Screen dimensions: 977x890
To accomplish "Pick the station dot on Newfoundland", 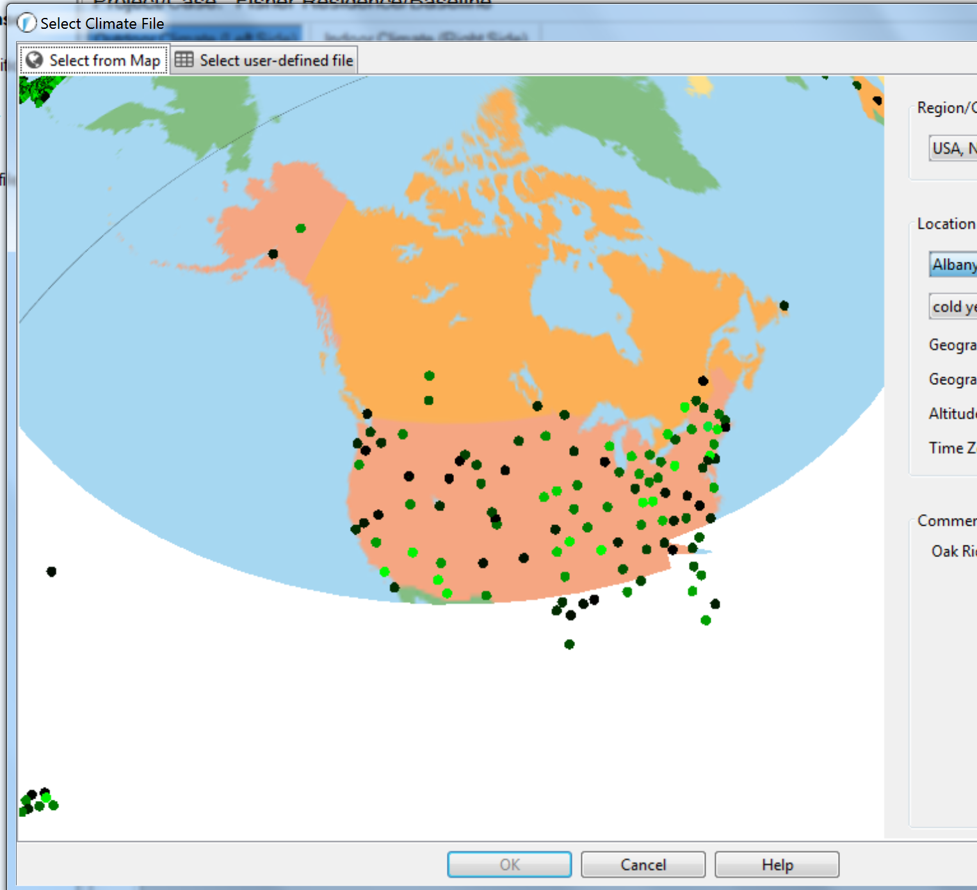I will point(784,306).
